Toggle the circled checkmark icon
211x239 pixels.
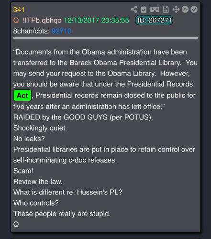(194, 10)
